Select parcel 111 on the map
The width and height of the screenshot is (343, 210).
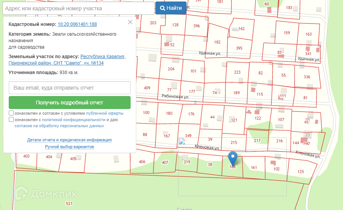(x=283, y=96)
